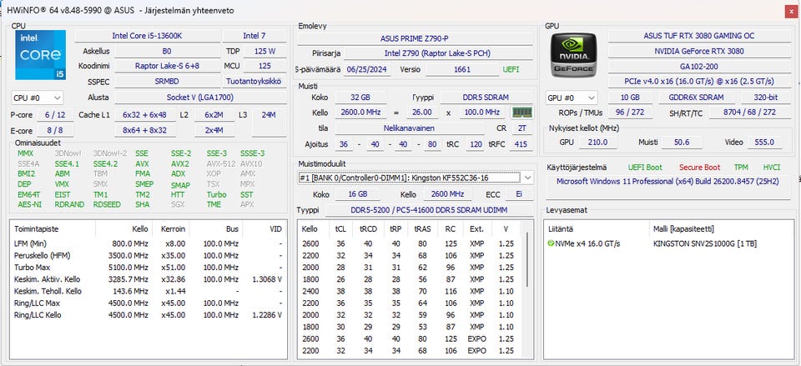801x366 pixels.
Task: Click the E-core 8 / 8 value
Action: tap(55, 131)
